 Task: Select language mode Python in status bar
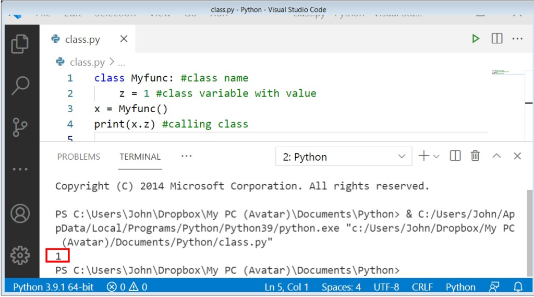460,287
